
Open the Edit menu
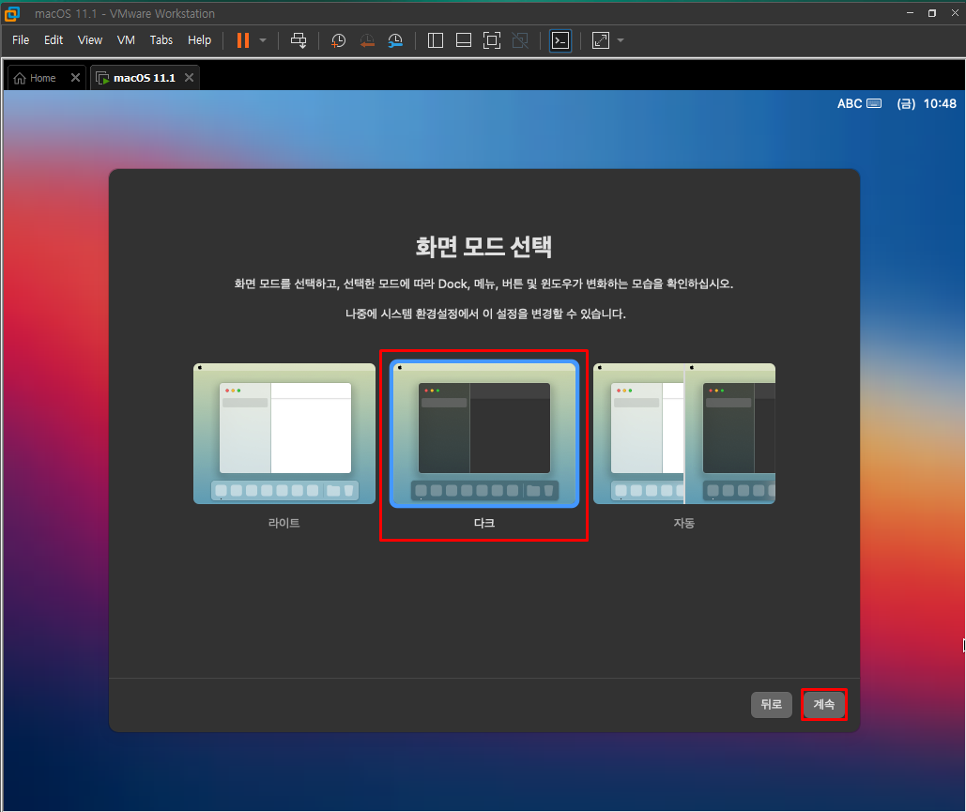(54, 40)
